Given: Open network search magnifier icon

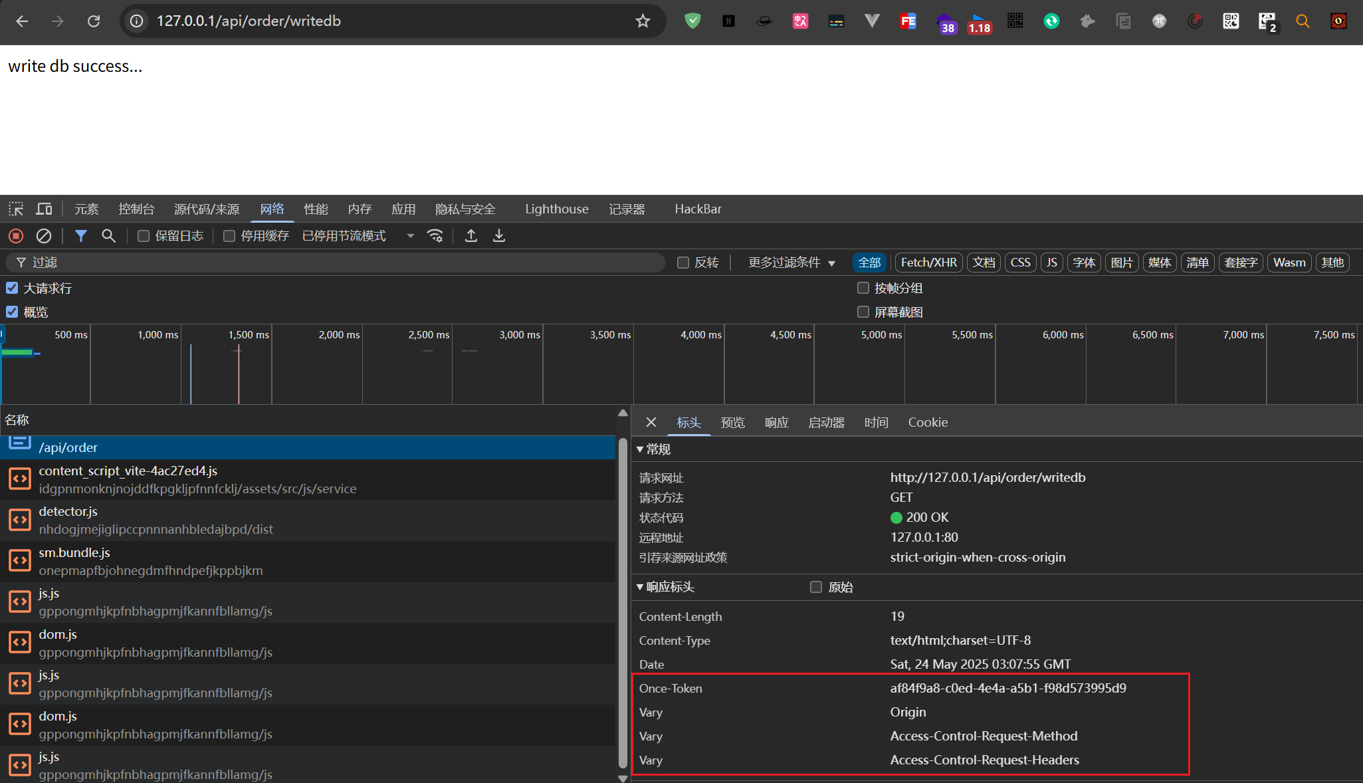Looking at the screenshot, I should tap(108, 236).
